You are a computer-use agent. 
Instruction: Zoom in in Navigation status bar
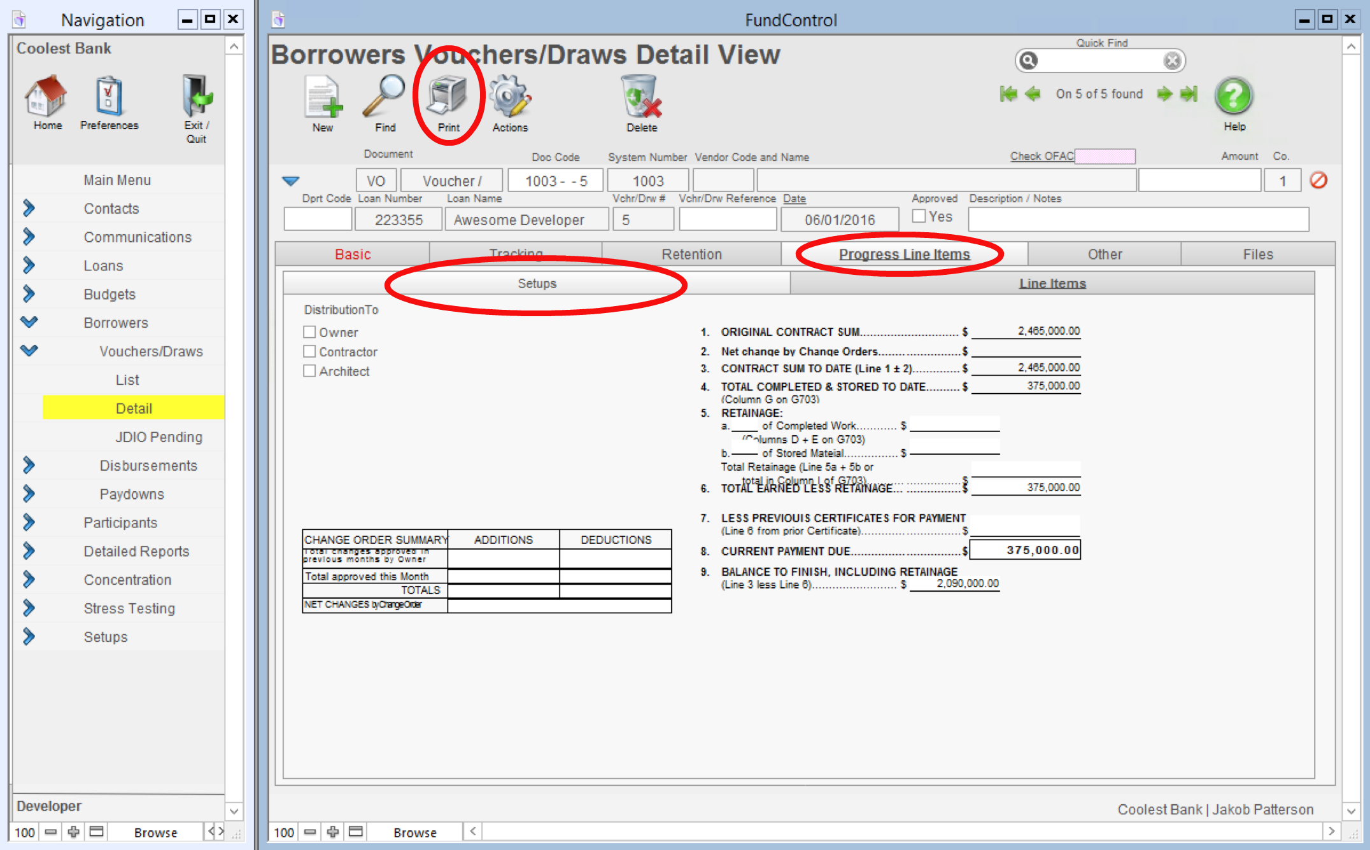pyautogui.click(x=74, y=832)
